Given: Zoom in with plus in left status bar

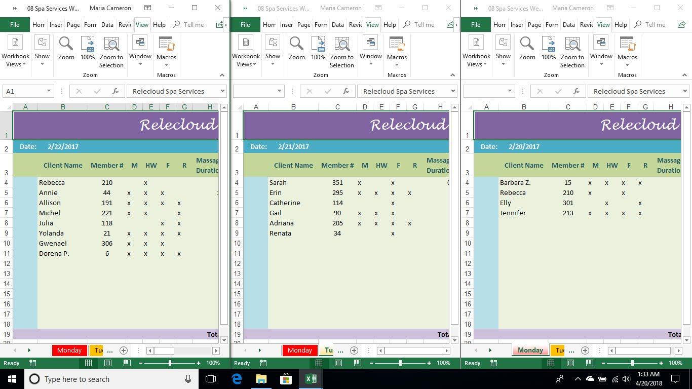Looking at the screenshot, I should pos(198,363).
